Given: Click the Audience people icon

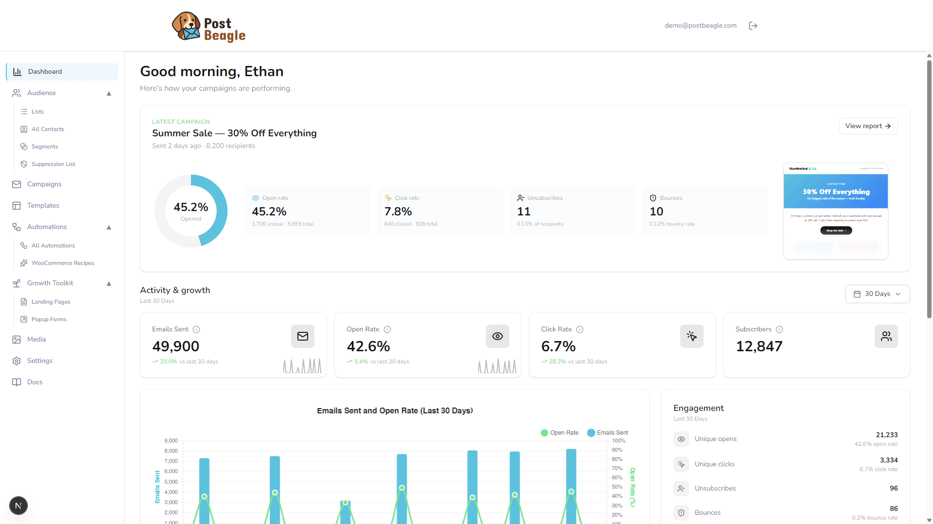Looking at the screenshot, I should (17, 93).
